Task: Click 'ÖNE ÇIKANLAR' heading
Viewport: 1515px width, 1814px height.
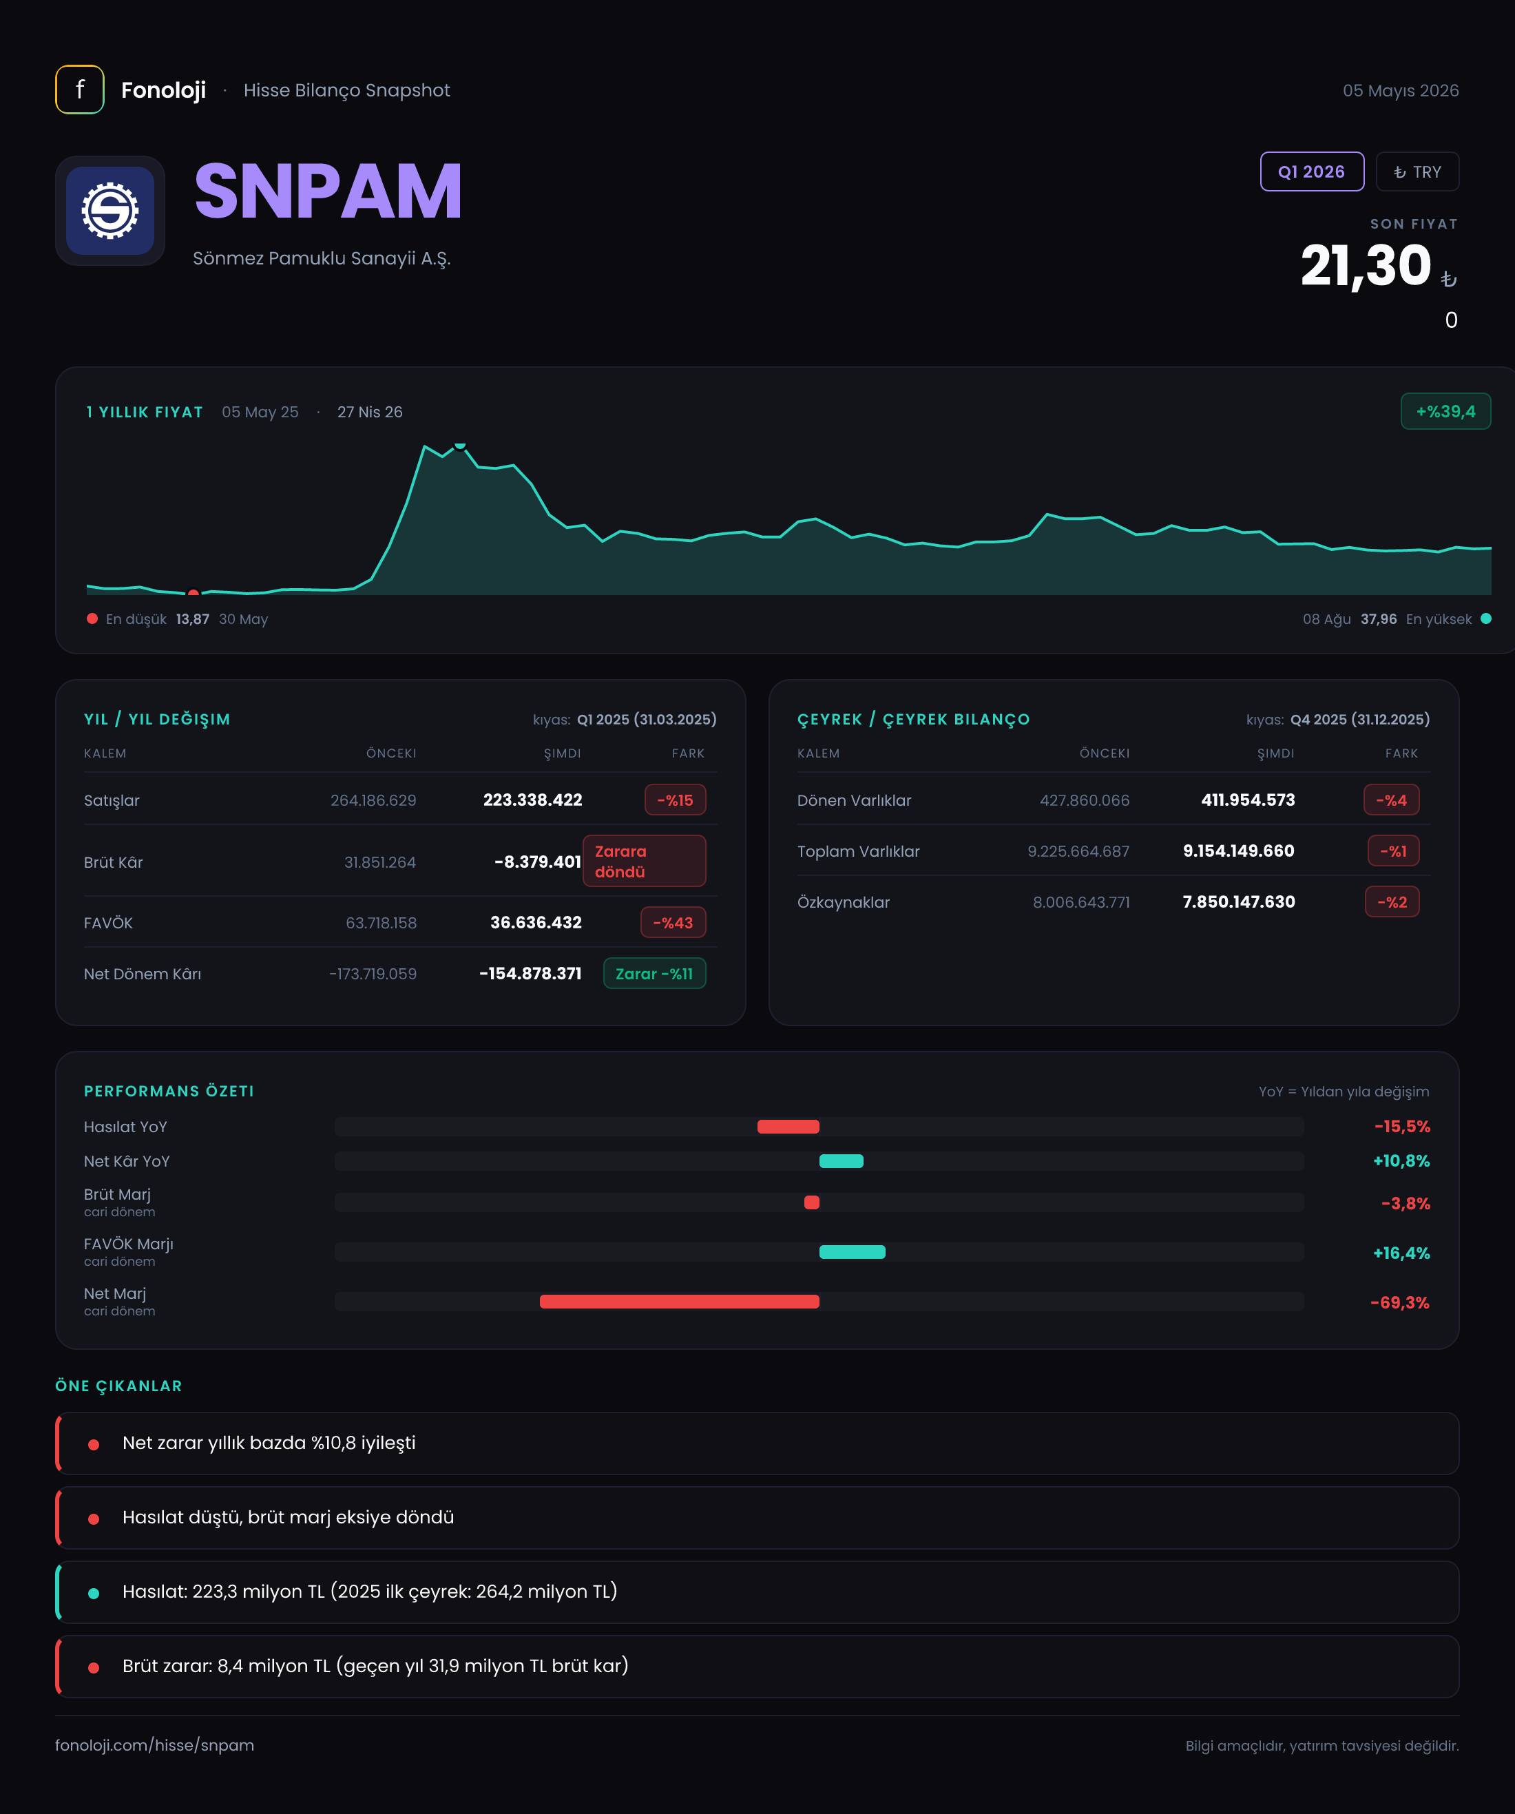Action: (118, 1386)
